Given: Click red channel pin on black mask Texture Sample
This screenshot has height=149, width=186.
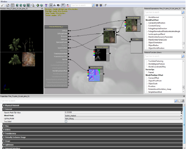Looking at the screenshot, I should [94, 52].
